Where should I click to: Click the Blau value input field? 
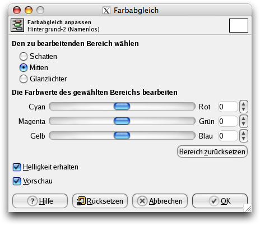pos(228,136)
